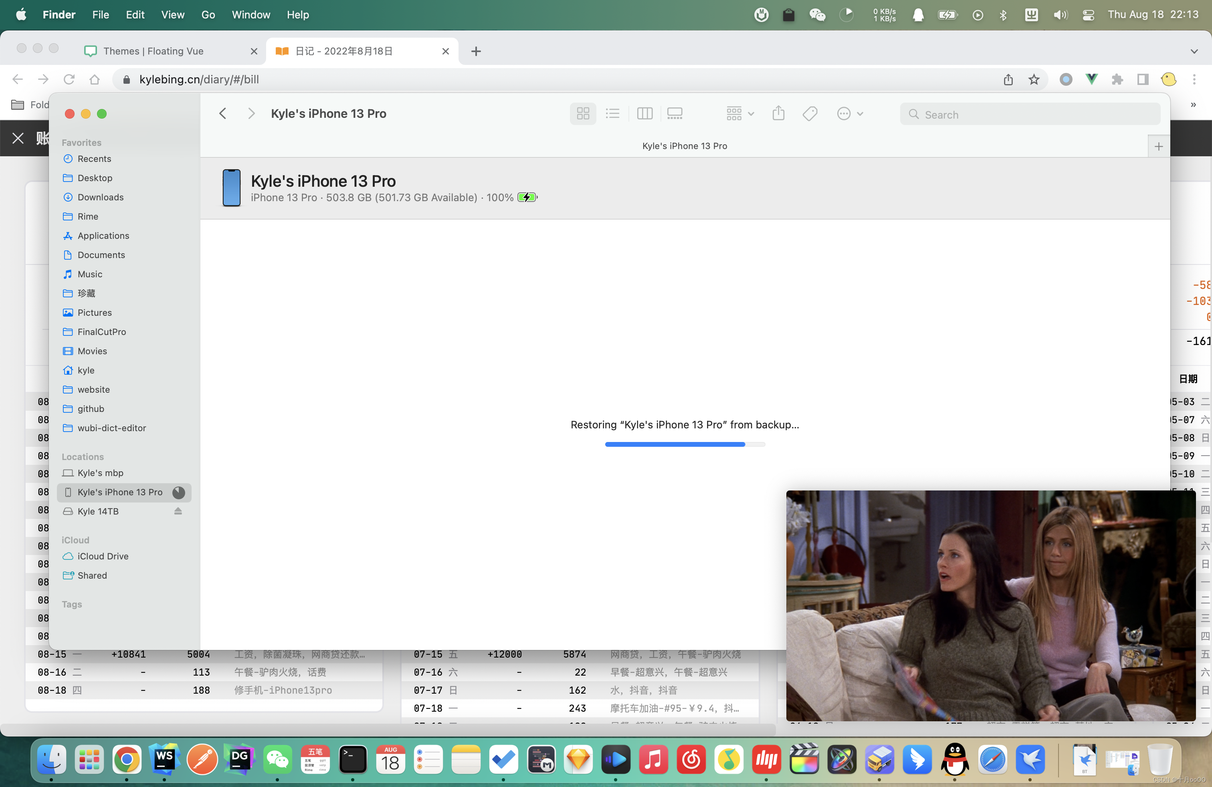Close the 日记 browser tab
1212x787 pixels.
pos(446,51)
